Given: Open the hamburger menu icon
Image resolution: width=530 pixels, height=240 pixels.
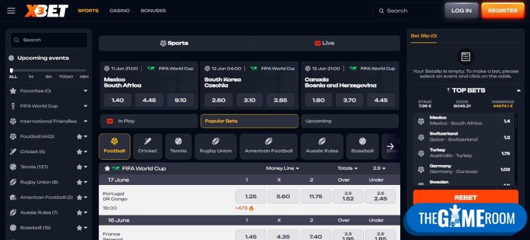Looking at the screenshot, I should click(11, 11).
